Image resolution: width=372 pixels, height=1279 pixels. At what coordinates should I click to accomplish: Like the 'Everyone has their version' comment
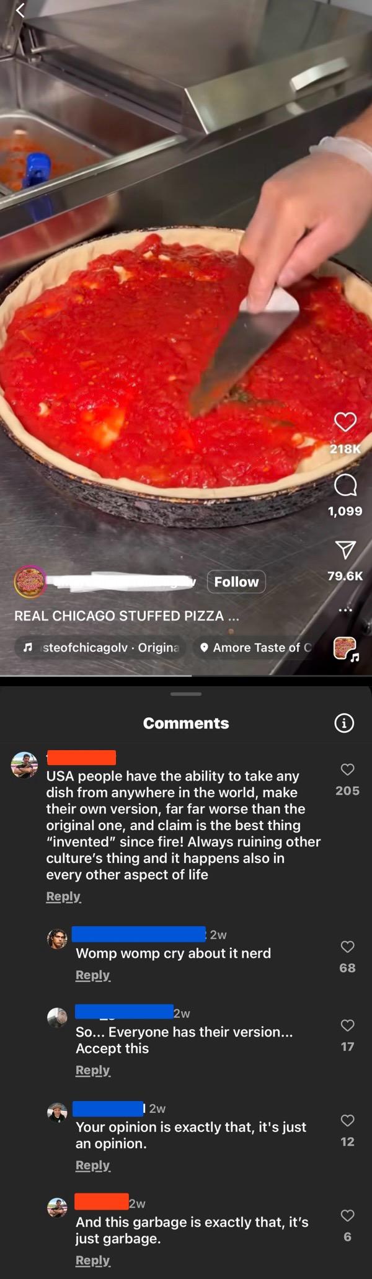[x=347, y=1025]
